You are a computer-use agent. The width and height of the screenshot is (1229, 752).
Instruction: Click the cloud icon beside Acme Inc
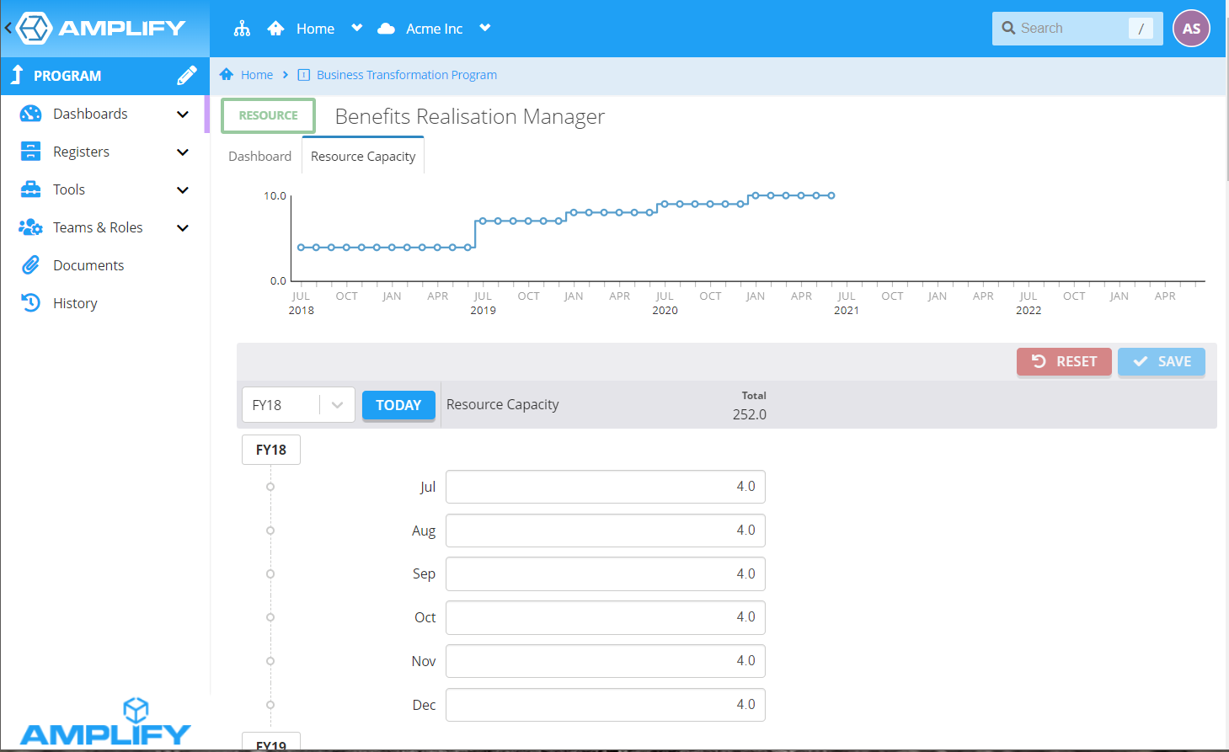point(386,29)
